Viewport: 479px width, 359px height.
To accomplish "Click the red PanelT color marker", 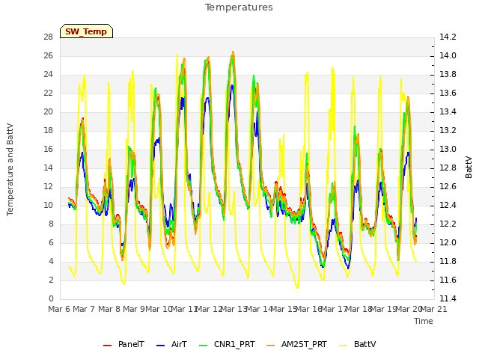I will (108, 346).
